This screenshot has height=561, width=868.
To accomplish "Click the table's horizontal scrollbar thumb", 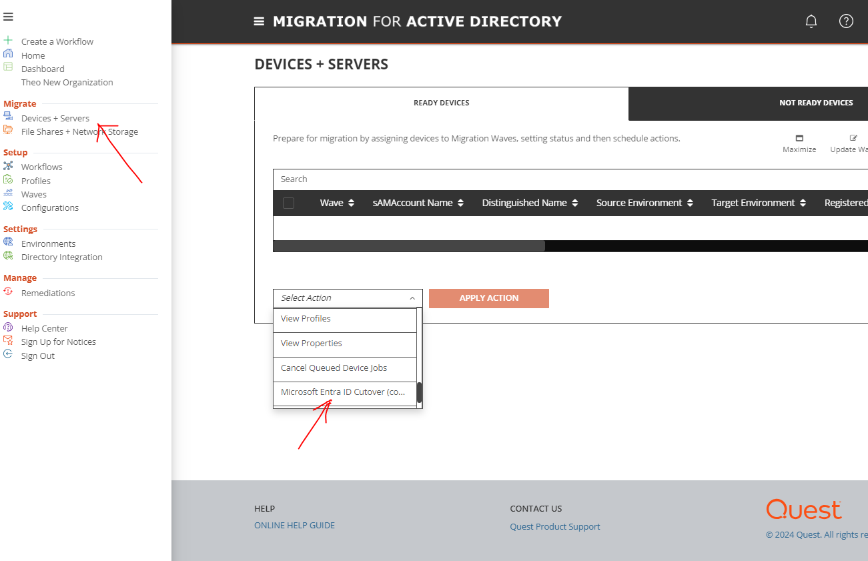I will 409,246.
